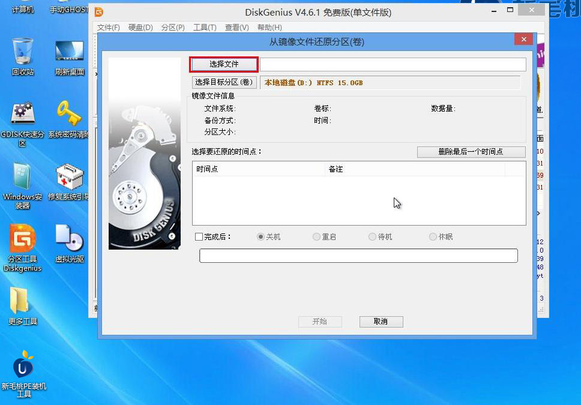Launch 分区工具 Diskgenius desktop shortcut
This screenshot has width=581, height=405.
22,248
